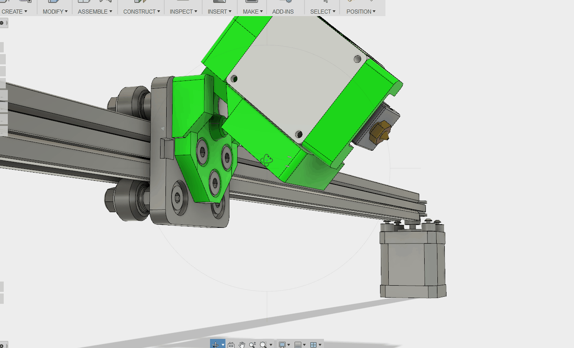Click the brass nozzle on the model
Screen dimensions: 574x348
380,132
